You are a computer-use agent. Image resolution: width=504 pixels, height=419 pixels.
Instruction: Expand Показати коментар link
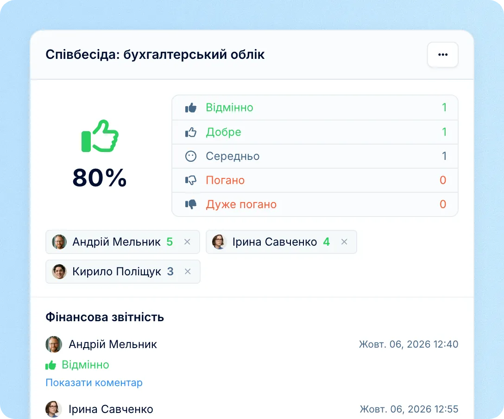tap(94, 383)
